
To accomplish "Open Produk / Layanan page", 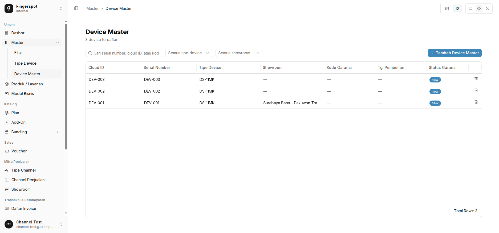I will 32,84.
